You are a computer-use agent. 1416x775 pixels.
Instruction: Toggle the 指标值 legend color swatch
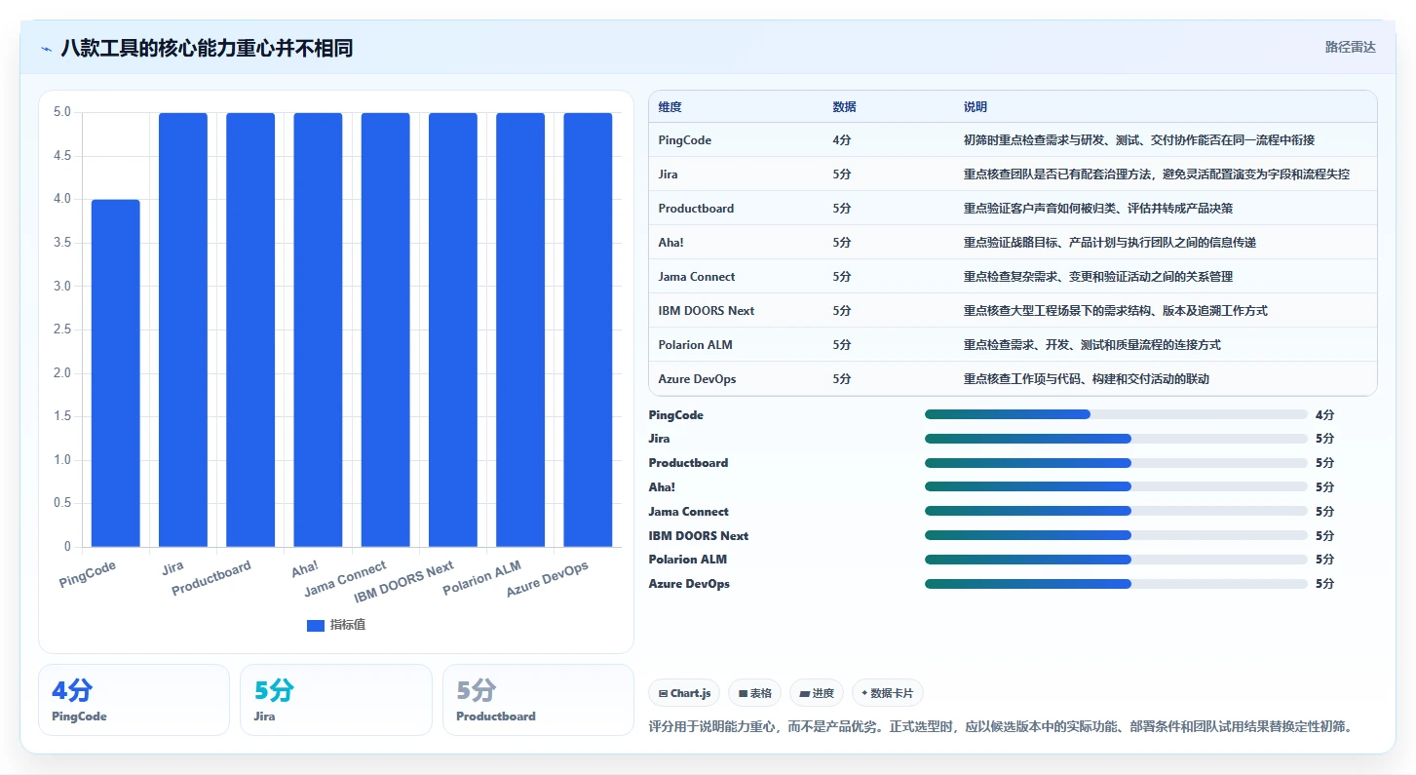315,625
